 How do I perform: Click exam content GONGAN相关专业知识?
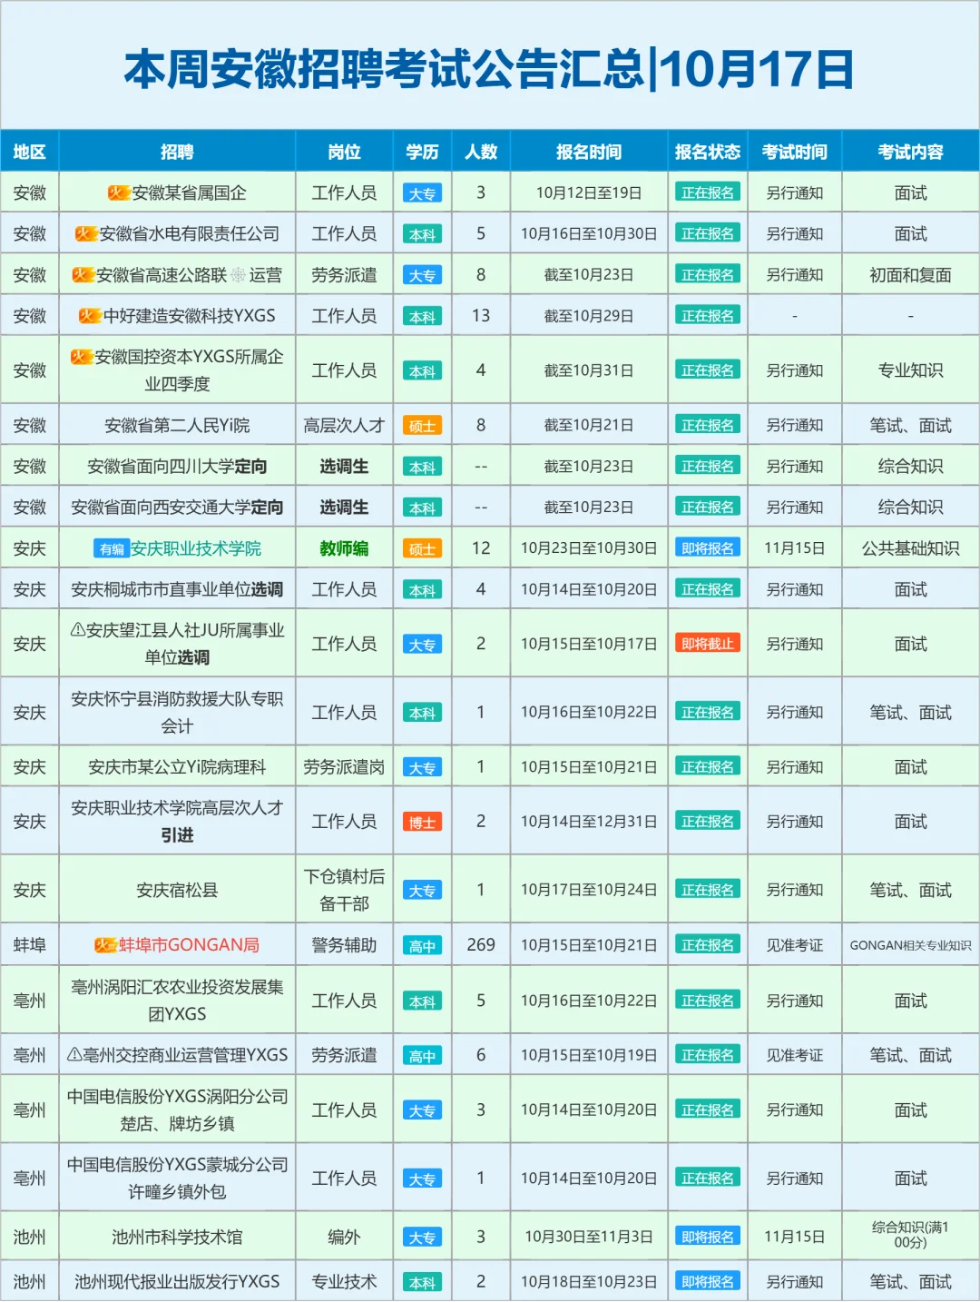[x=911, y=945]
